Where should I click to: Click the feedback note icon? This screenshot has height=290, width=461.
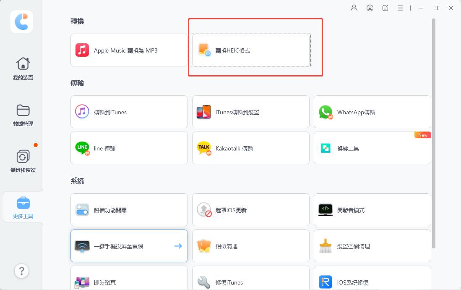point(385,8)
